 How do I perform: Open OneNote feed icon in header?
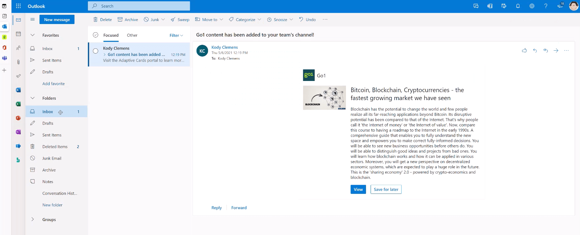point(490,6)
